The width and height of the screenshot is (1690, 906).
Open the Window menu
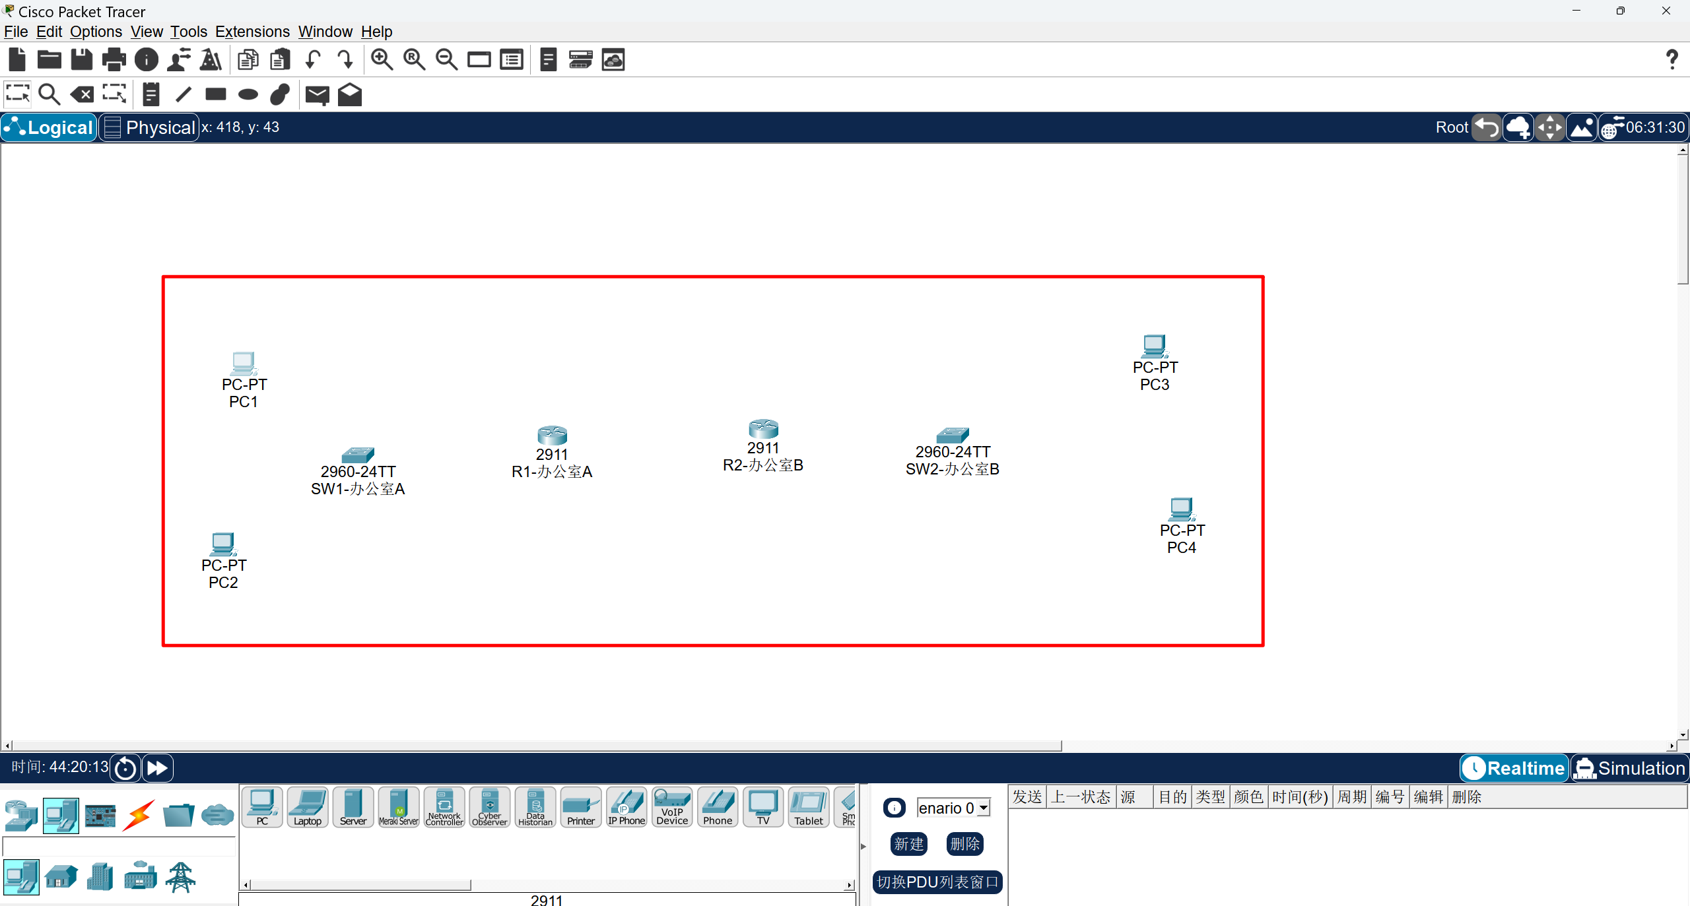(325, 32)
